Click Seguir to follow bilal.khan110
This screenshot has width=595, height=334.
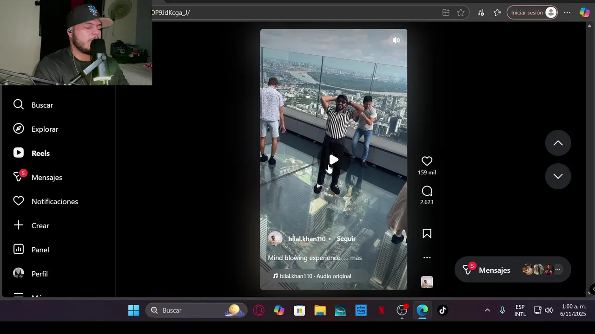coord(346,238)
